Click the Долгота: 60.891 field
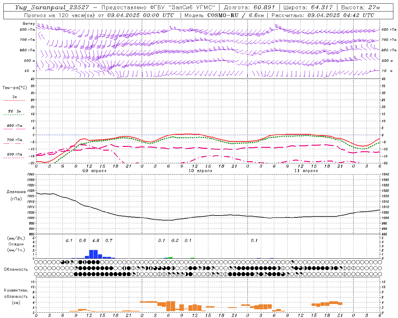This screenshot has height=318, width=398. [x=249, y=7]
